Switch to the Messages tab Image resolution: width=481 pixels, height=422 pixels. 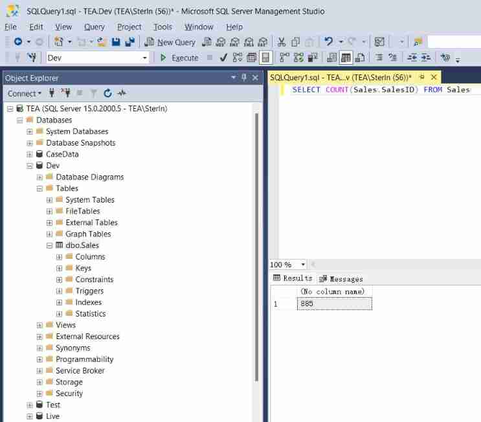pyautogui.click(x=341, y=279)
